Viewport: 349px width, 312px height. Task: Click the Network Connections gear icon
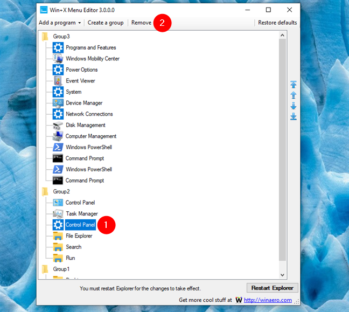tap(58, 114)
